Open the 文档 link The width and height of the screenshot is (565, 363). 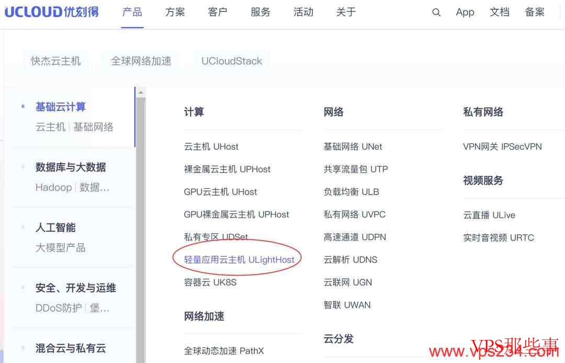coord(500,12)
